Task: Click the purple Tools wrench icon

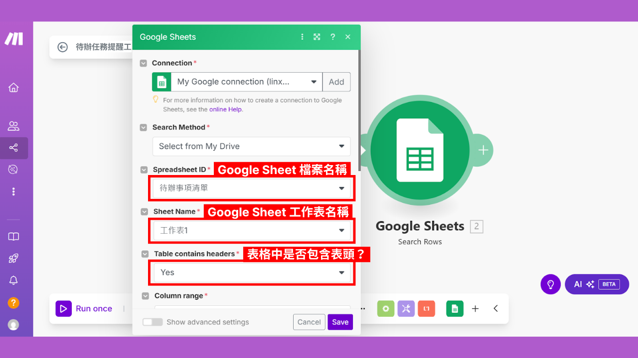Action: pyautogui.click(x=406, y=309)
